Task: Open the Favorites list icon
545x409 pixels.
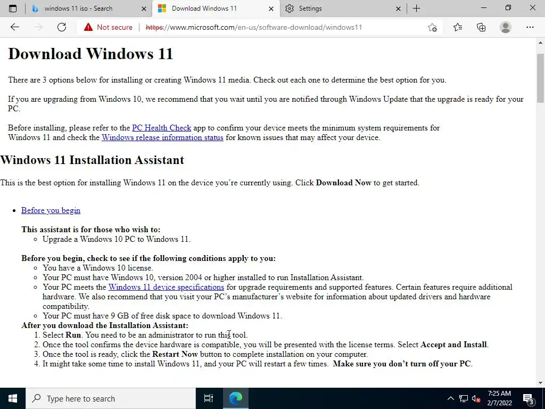Action: tap(458, 27)
